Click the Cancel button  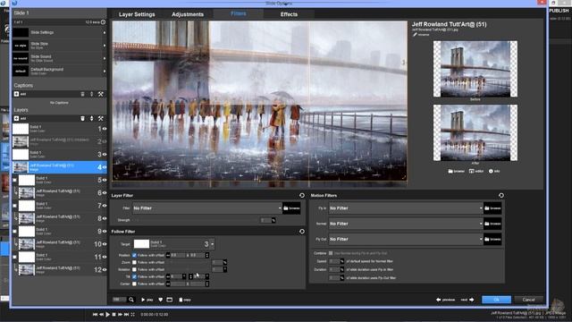(x=528, y=300)
